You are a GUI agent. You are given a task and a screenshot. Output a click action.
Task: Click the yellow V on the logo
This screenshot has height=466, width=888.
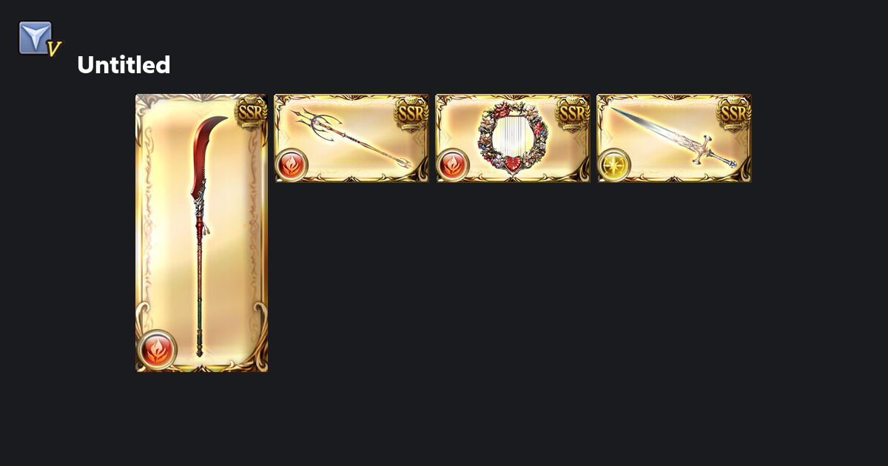pyautogui.click(x=53, y=50)
